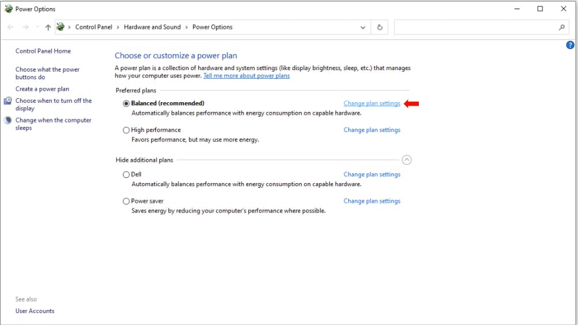578x325 pixels.
Task: Collapse the Hide additional plans section
Action: click(407, 160)
